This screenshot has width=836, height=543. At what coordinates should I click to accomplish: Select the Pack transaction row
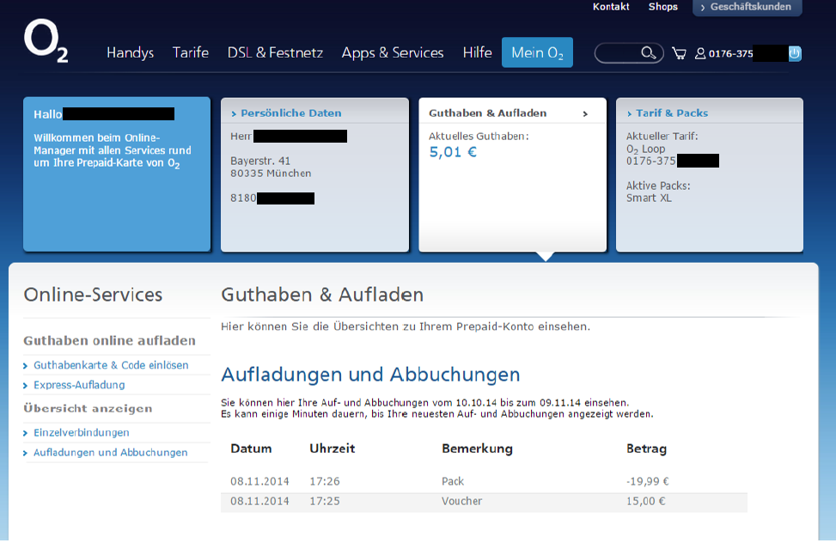pos(484,482)
